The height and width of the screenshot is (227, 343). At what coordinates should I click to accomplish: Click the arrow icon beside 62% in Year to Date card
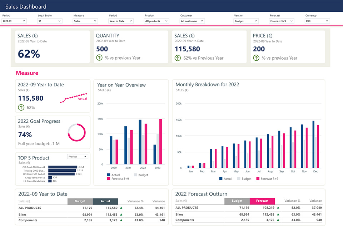[20, 107]
